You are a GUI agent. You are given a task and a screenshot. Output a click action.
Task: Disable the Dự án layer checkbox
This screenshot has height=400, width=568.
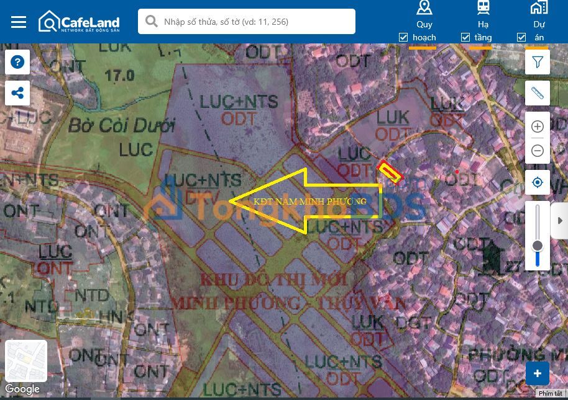point(521,38)
